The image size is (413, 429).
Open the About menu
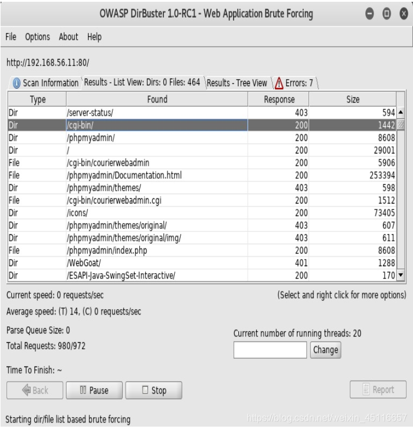pos(68,37)
